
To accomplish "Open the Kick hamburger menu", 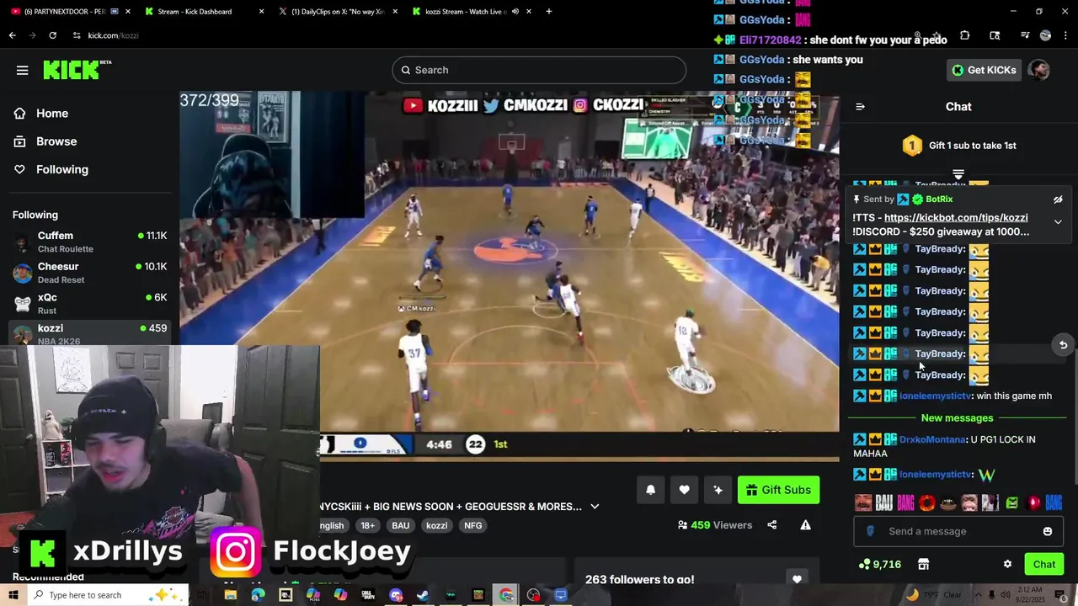I will pyautogui.click(x=23, y=70).
